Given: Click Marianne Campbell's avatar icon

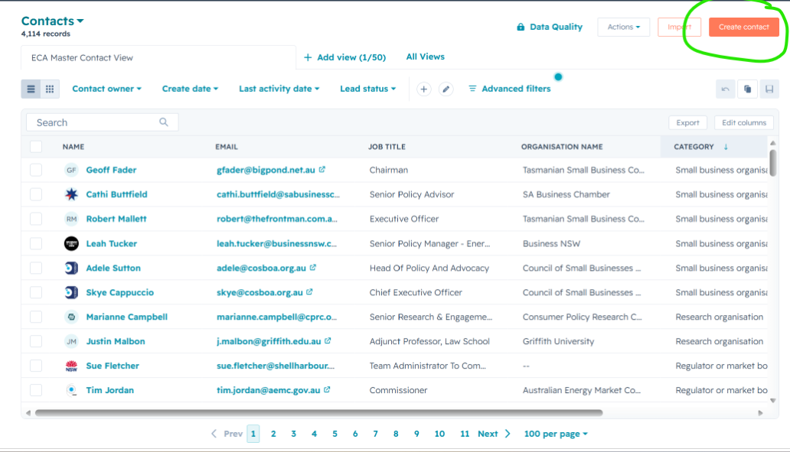Looking at the screenshot, I should pyautogui.click(x=71, y=317).
